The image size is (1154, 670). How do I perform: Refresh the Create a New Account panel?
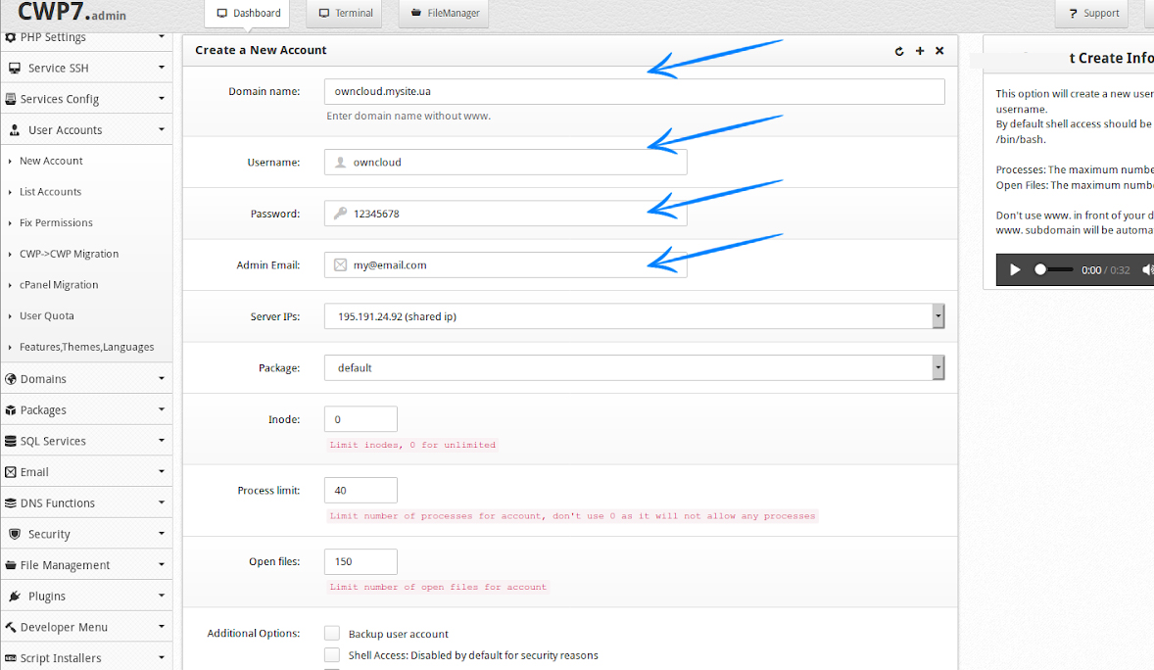click(899, 50)
